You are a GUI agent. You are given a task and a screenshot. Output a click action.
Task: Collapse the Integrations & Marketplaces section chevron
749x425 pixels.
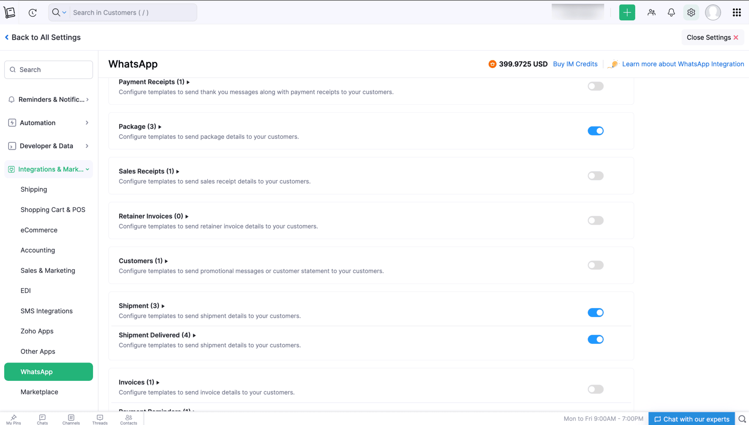click(87, 169)
